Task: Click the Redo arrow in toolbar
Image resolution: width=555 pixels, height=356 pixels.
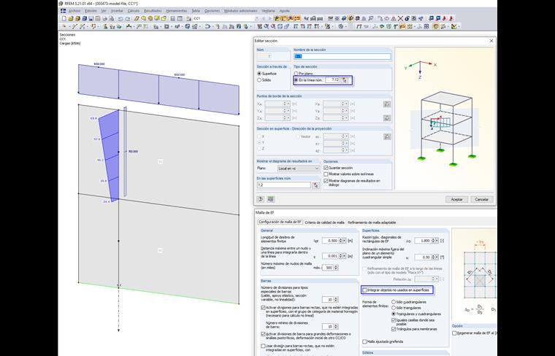Action: pyautogui.click(x=127, y=18)
